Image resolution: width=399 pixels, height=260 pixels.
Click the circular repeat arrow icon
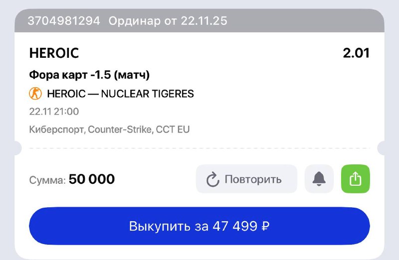tap(213, 179)
